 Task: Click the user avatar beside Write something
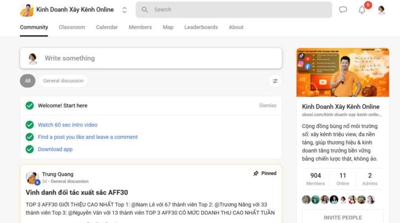click(x=32, y=59)
